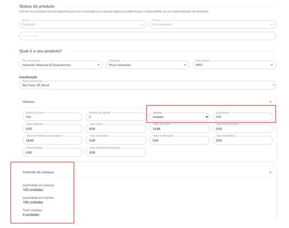Viewport: 289px width, 228px height.
Task: Click the Localização label
Action: 28,77
